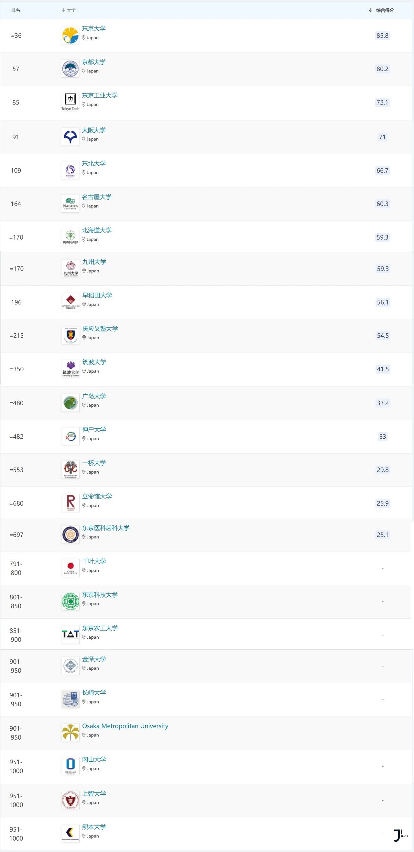This screenshot has height=852, width=414.
Task: Click the Hitotsubashi University logo
Action: (x=71, y=469)
